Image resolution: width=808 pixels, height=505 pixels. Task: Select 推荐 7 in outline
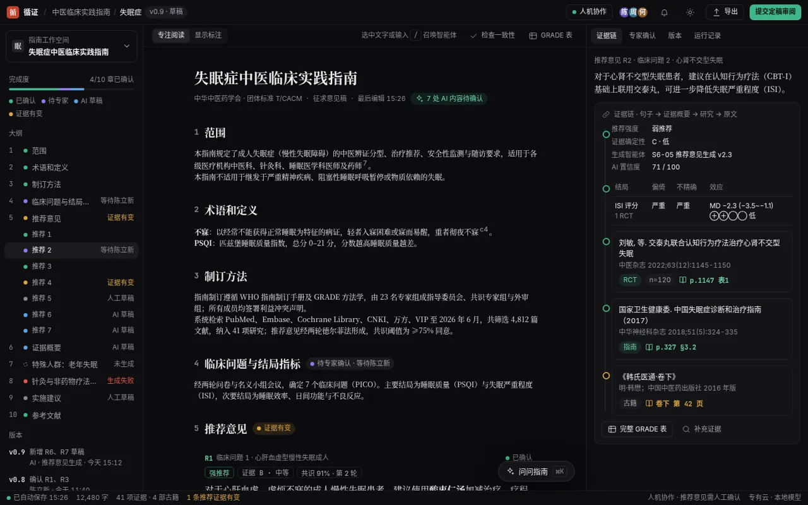pyautogui.click(x=71, y=330)
